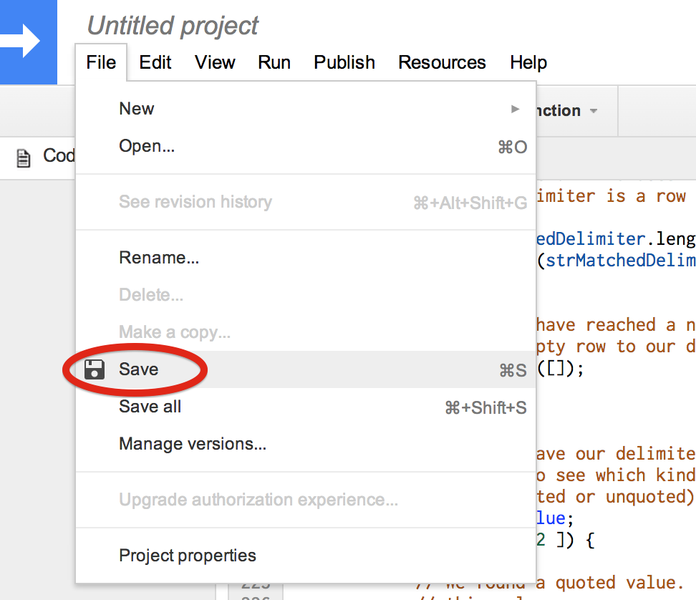The width and height of the screenshot is (696, 600).
Task: Open Project properties from File menu
Action: (188, 556)
